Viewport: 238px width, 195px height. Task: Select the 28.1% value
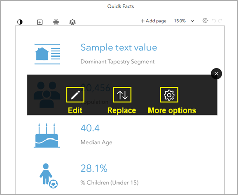(x=94, y=169)
